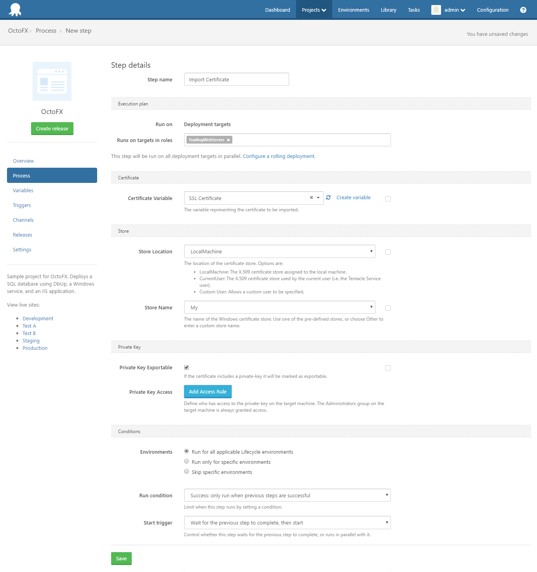Open the Library menu item

point(388,10)
